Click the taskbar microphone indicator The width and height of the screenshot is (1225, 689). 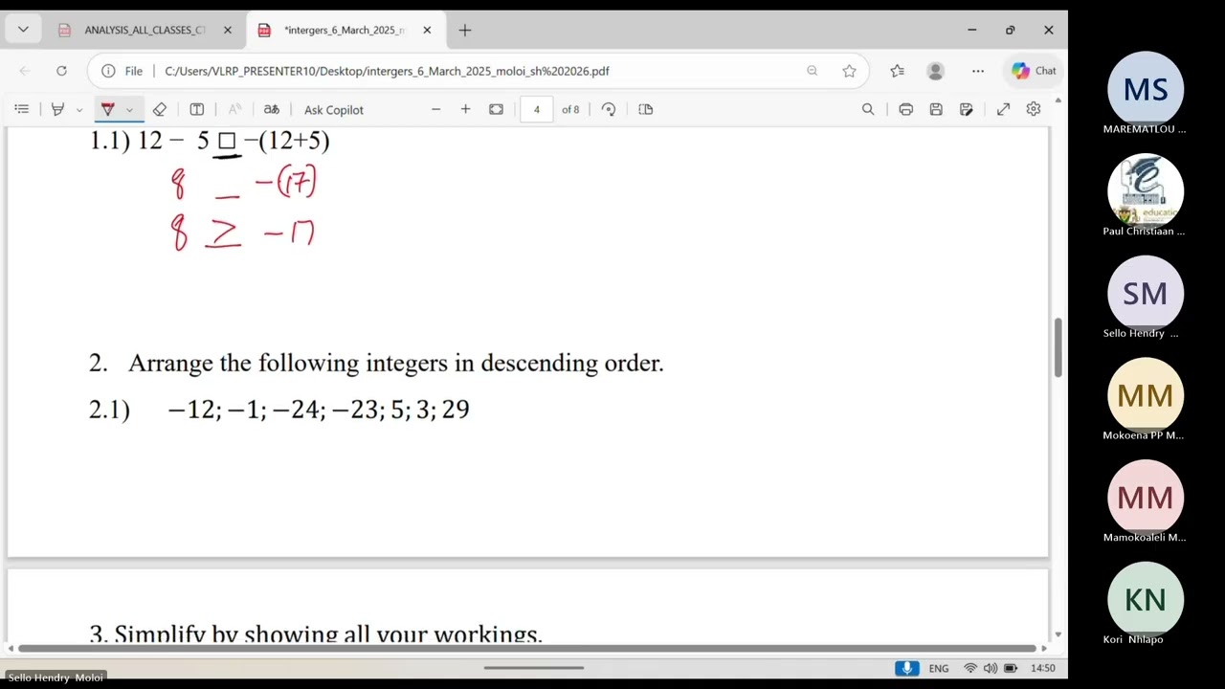pyautogui.click(x=907, y=668)
